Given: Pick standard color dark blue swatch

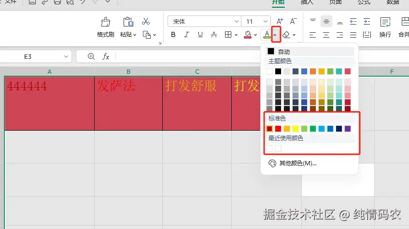Looking at the screenshot, I should (339, 128).
